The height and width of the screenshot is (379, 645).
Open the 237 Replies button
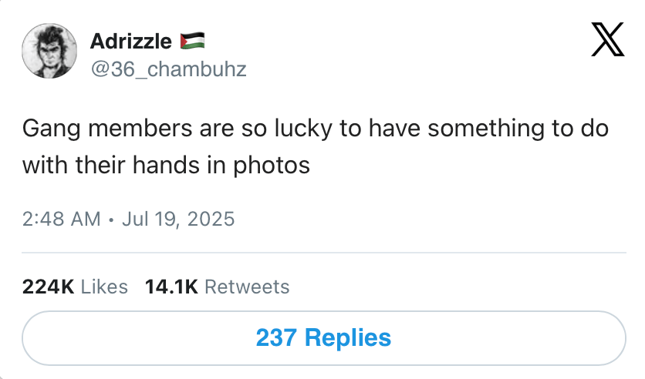coord(324,338)
